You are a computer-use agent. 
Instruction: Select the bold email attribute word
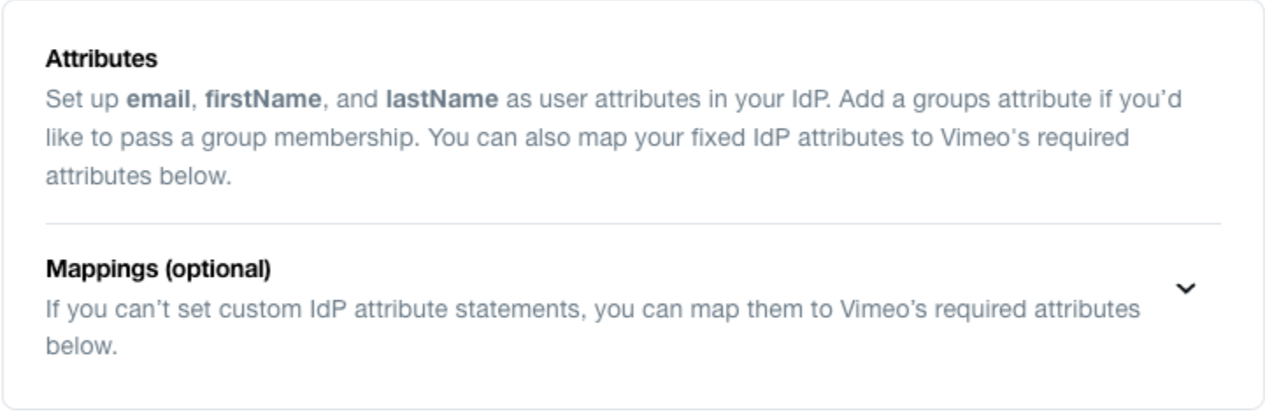click(x=159, y=99)
